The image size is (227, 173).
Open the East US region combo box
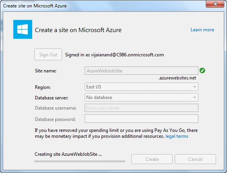(x=142, y=87)
